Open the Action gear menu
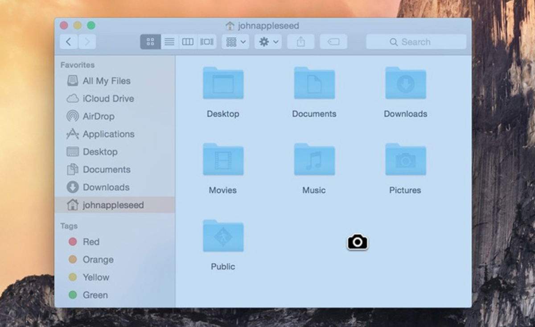Image resolution: width=535 pixels, height=327 pixels. pos(267,41)
